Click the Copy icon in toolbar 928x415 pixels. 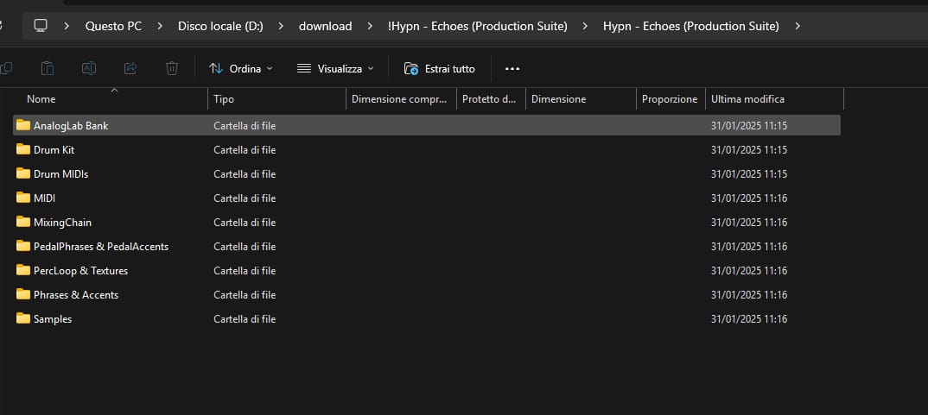[6, 68]
